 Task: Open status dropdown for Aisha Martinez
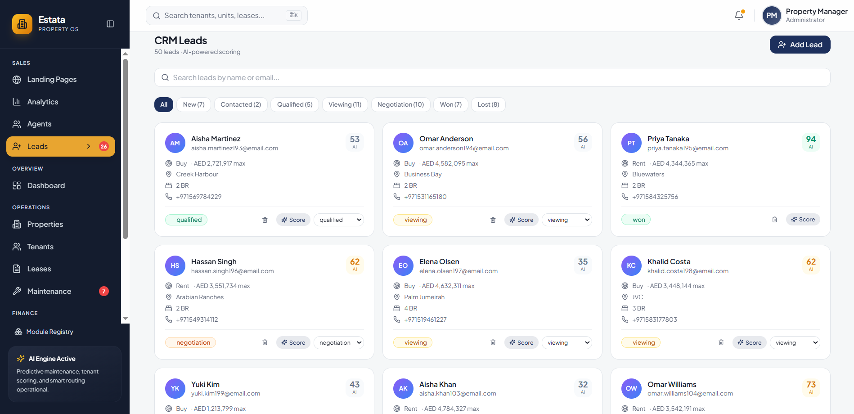pos(339,220)
